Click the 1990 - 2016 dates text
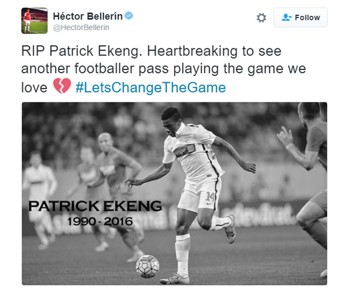349x289 pixels. click(100, 222)
